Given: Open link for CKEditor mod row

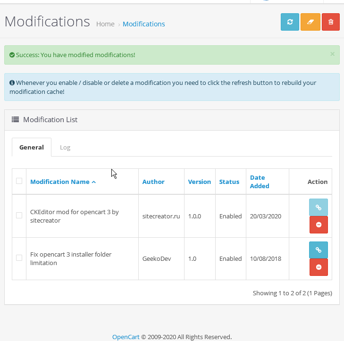Looking at the screenshot, I should click(x=318, y=207).
